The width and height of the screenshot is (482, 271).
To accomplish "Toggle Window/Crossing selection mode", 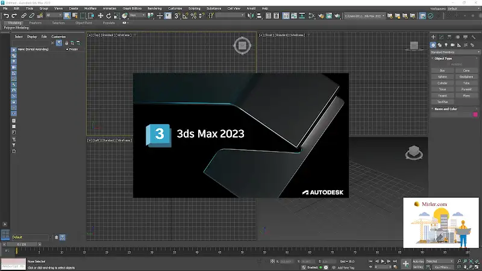I will [x=91, y=16].
